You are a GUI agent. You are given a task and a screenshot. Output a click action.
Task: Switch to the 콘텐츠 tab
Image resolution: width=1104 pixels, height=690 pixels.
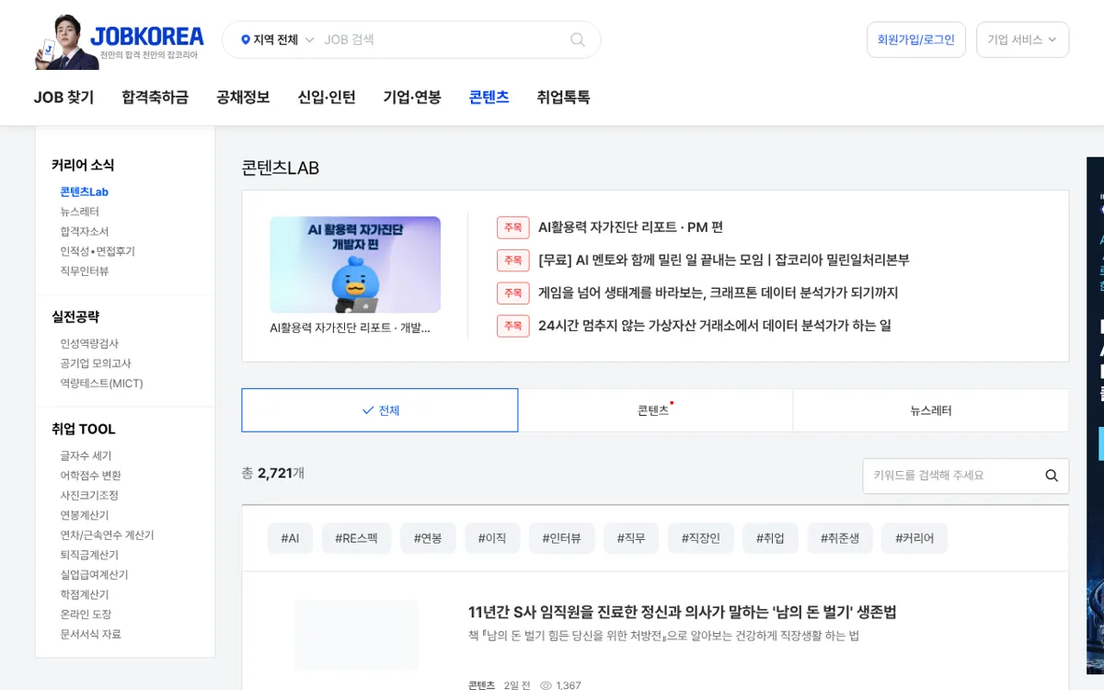[x=655, y=410]
